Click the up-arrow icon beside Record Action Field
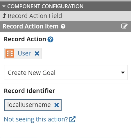This screenshot has height=138, width=131. coord(4,16)
